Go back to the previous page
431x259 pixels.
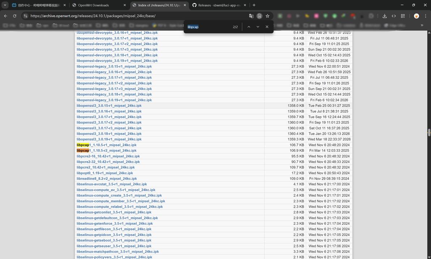point(5,16)
